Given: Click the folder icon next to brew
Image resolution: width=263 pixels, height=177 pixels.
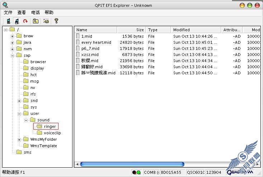Looking at the screenshot, I should pos(19,36).
